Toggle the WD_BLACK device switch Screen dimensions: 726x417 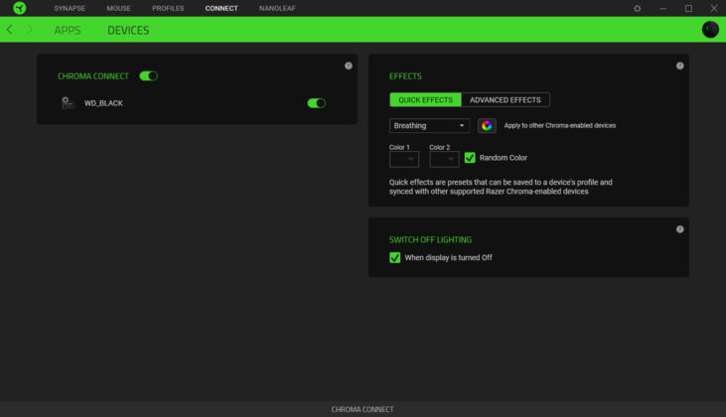[316, 102]
